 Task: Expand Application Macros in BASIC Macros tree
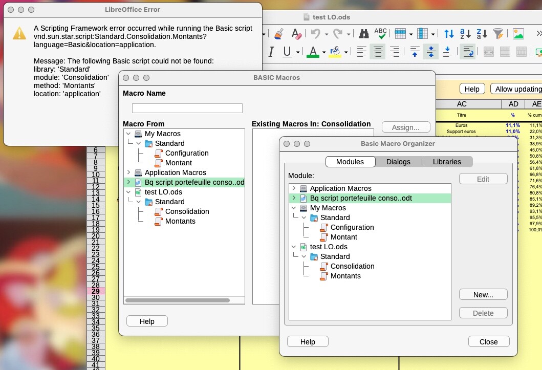(128, 172)
